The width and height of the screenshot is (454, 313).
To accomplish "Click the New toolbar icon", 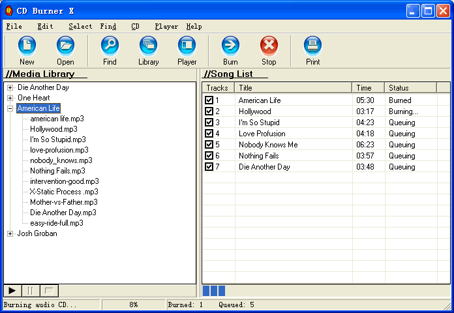I will pyautogui.click(x=27, y=46).
